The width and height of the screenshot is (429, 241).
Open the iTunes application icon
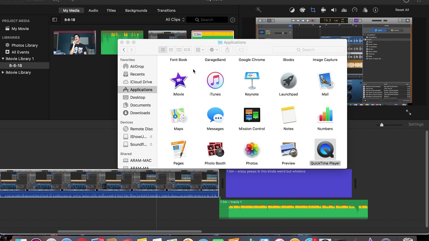(x=215, y=81)
